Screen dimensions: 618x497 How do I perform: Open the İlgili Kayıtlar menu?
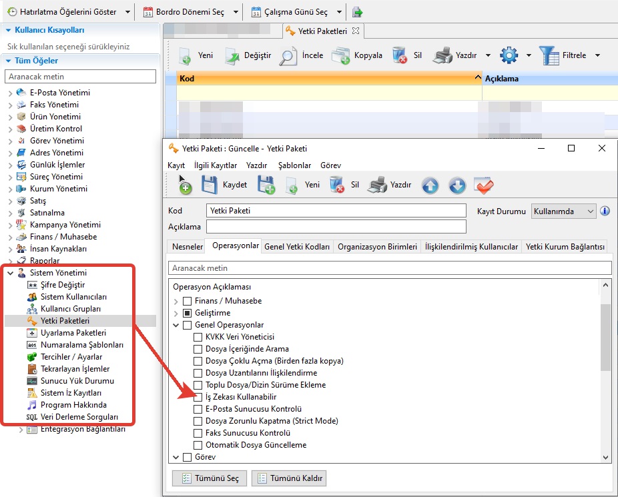click(215, 165)
